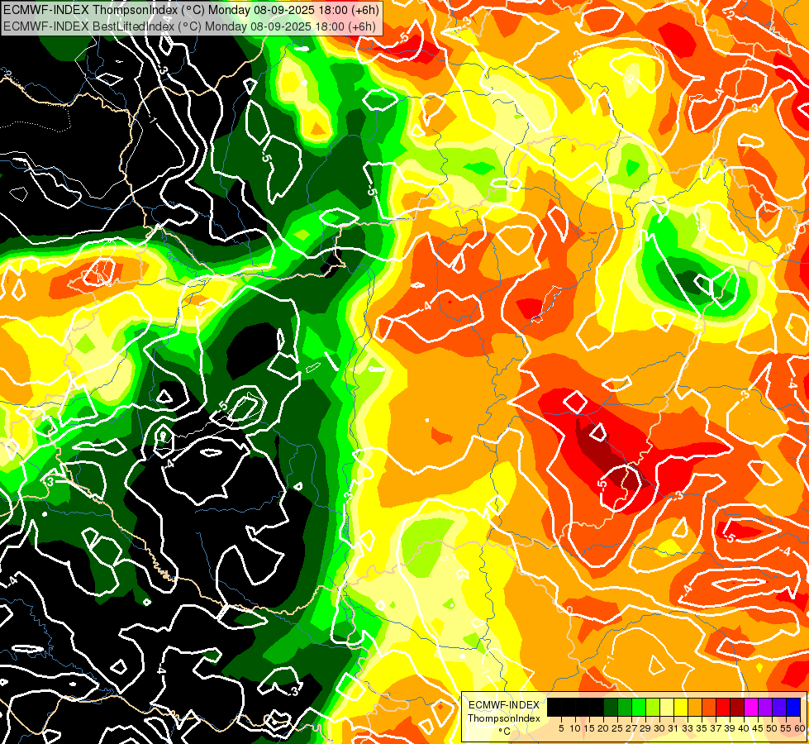This screenshot has height=744, width=809.
Task: Select the medium green 25–27 legend swatch
Action: point(625,708)
